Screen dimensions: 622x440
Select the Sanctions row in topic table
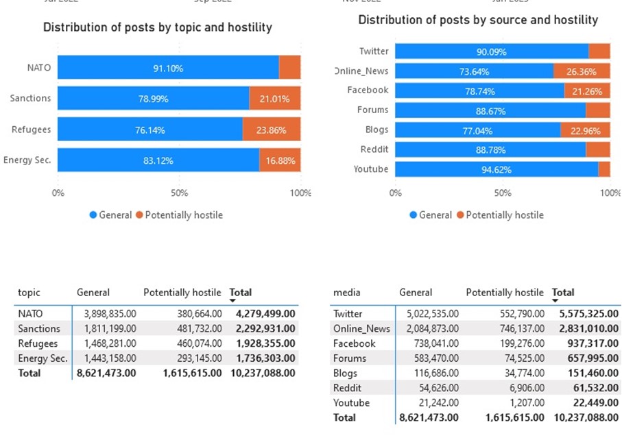(156, 328)
